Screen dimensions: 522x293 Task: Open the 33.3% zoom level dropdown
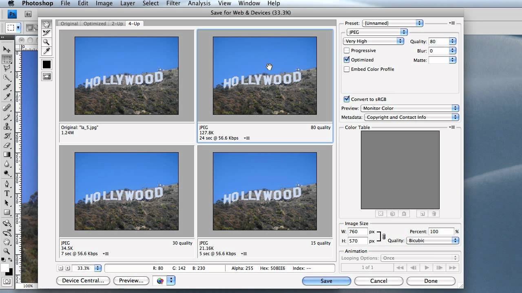pos(97,268)
